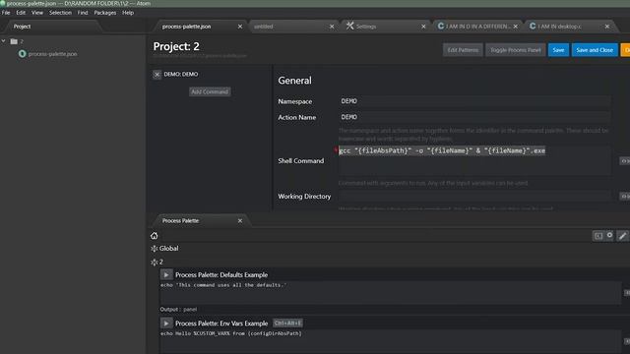Click the Save and Close button
The height and width of the screenshot is (354, 630).
(x=595, y=50)
